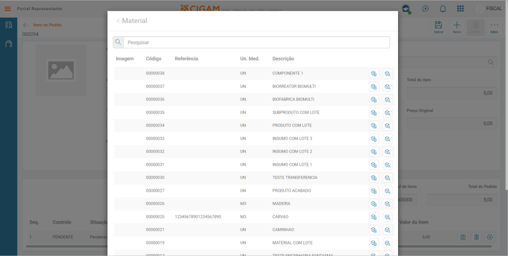The width and height of the screenshot is (508, 256).
Task: Select material code 00000033
Action: 155,138
